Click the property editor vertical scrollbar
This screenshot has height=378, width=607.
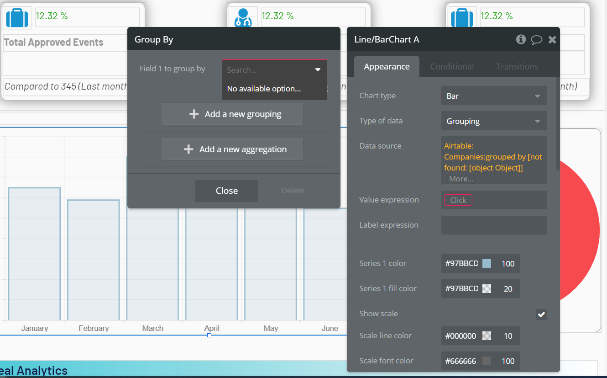pyautogui.click(x=558, y=123)
